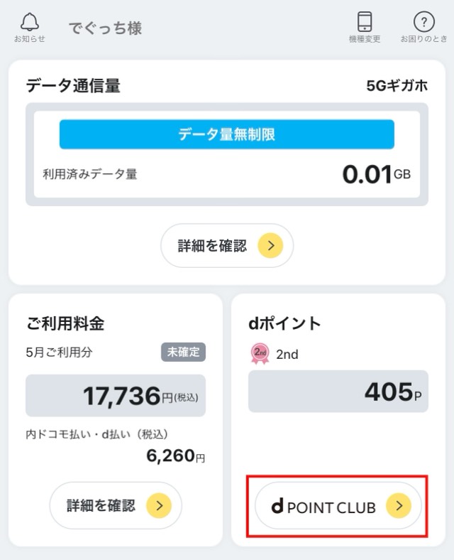Open 詳細を確認 for data usage
Viewport: 454px width, 560px height.
[227, 246]
